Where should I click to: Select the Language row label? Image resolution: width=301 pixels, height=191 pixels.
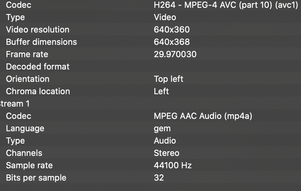25,129
